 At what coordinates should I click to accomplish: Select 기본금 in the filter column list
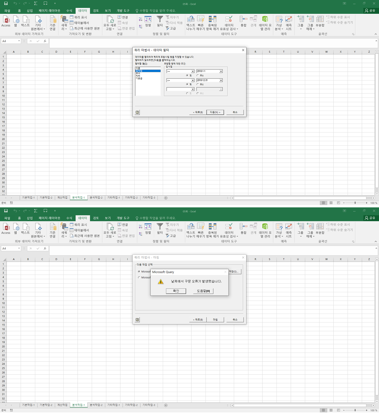click(x=139, y=79)
